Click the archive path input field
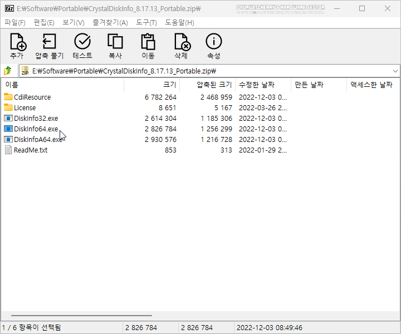Viewport: 401px width, 334px height. coord(208,71)
